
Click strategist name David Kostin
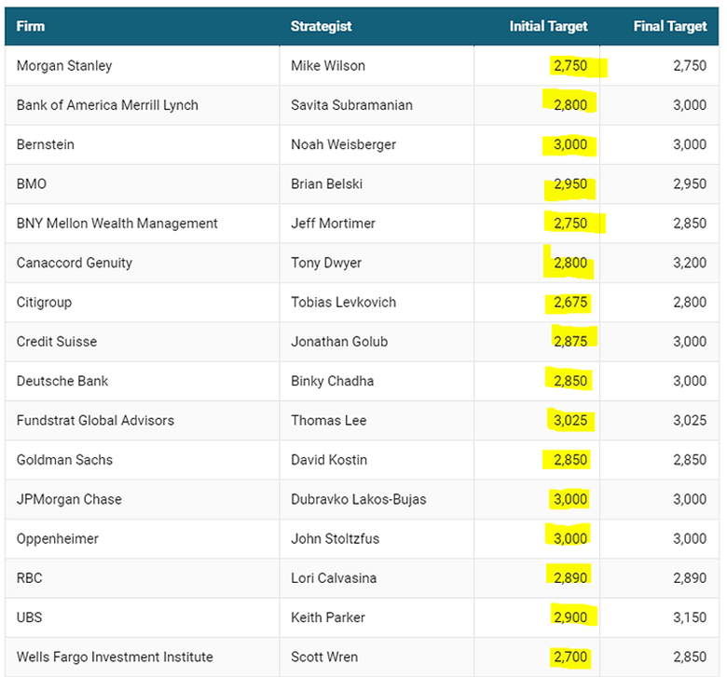point(329,460)
